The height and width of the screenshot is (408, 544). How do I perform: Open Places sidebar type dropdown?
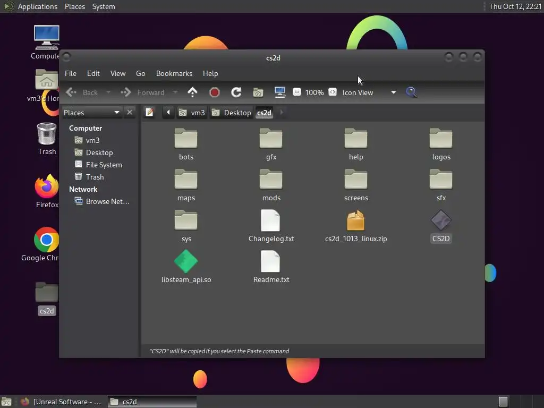92,113
